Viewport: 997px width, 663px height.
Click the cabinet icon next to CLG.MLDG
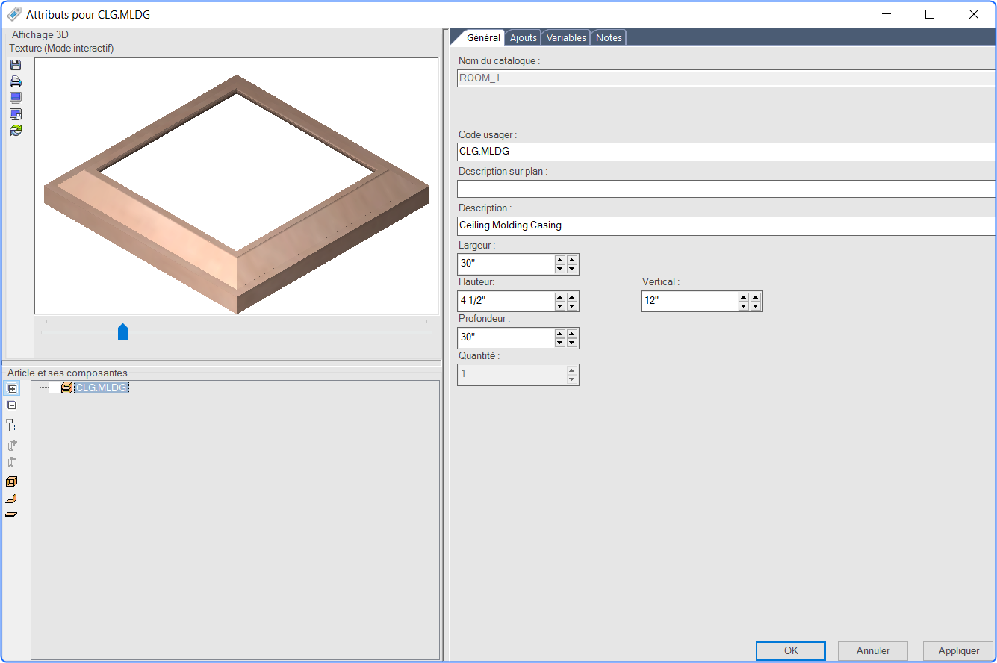(66, 387)
